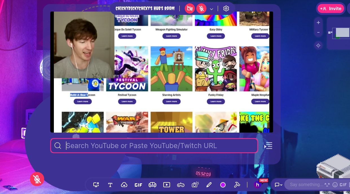Pick the magenta color swatch
This screenshot has height=194, width=350.
click(223, 185)
